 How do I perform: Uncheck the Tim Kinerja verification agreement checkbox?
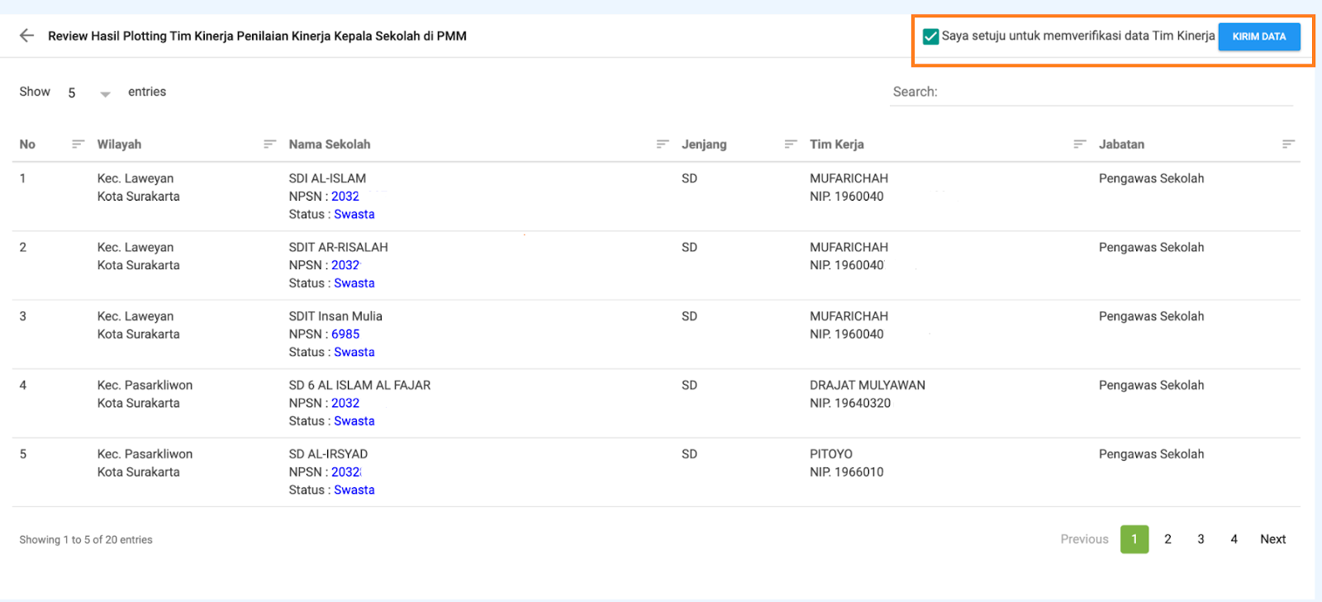[930, 36]
